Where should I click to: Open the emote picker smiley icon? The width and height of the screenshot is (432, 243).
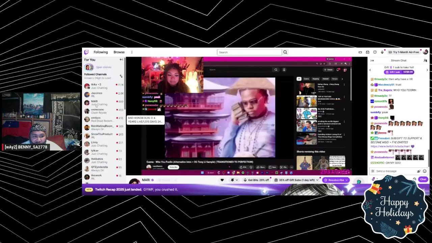[425, 171]
